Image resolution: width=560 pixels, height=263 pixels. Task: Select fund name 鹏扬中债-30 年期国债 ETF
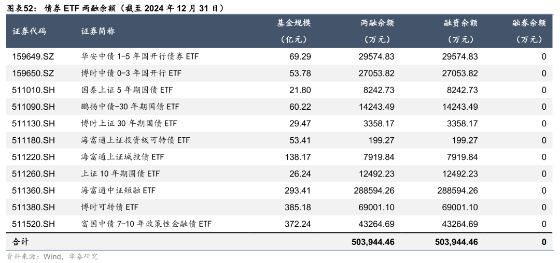click(130, 107)
